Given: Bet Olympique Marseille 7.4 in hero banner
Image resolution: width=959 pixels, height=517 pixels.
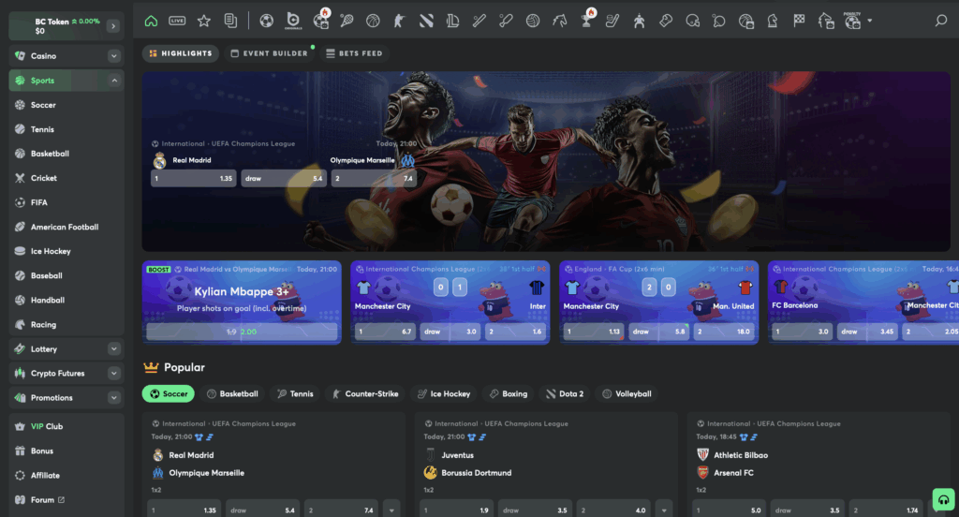Looking at the screenshot, I should click(x=374, y=178).
